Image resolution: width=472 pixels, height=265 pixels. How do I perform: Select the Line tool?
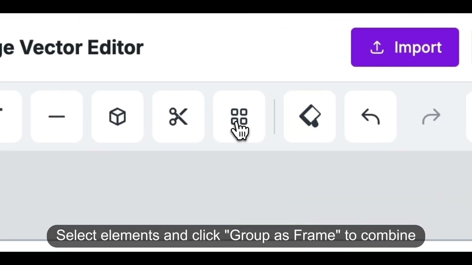click(x=56, y=117)
